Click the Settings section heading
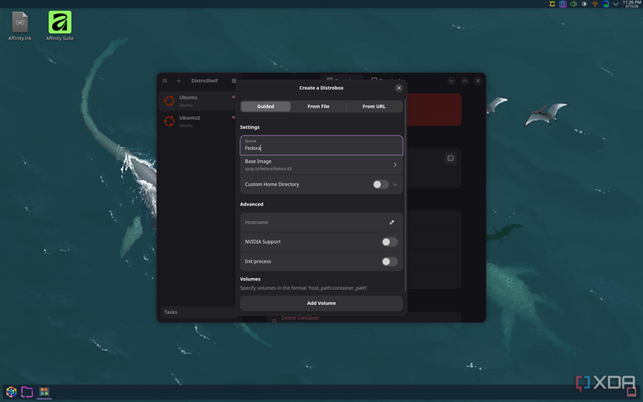The height and width of the screenshot is (402, 643). 249,127
